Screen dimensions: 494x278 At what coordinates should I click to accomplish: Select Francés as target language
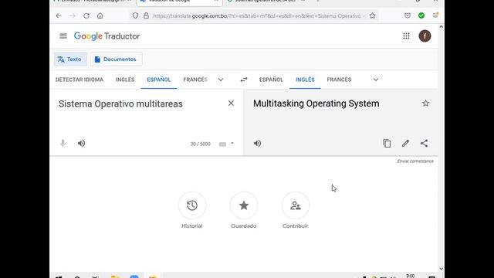point(339,80)
